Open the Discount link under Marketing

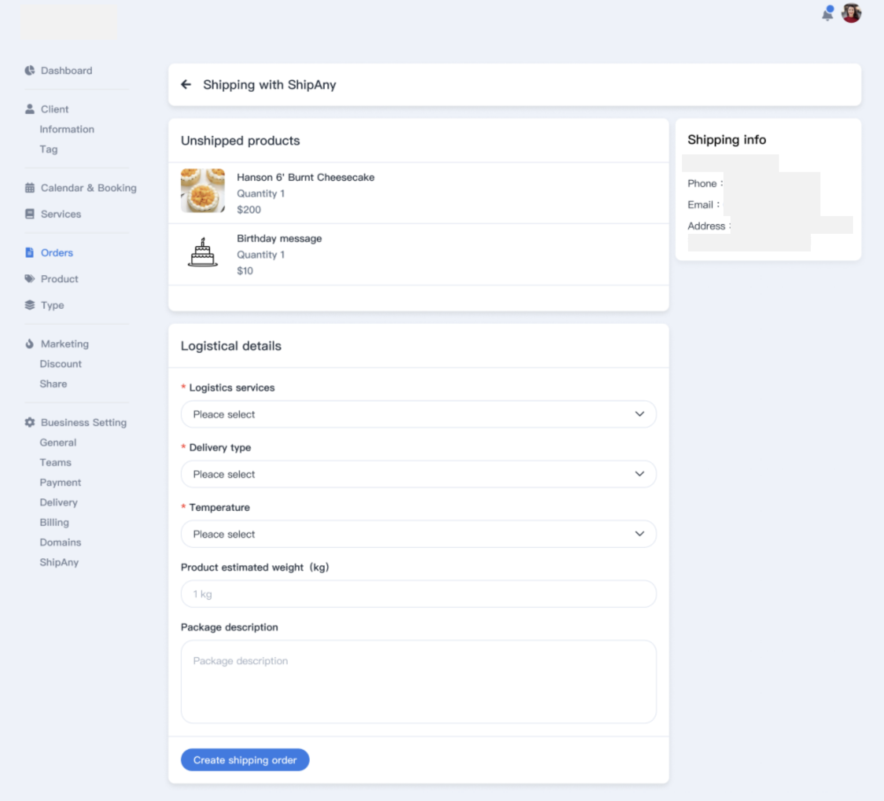(x=60, y=364)
